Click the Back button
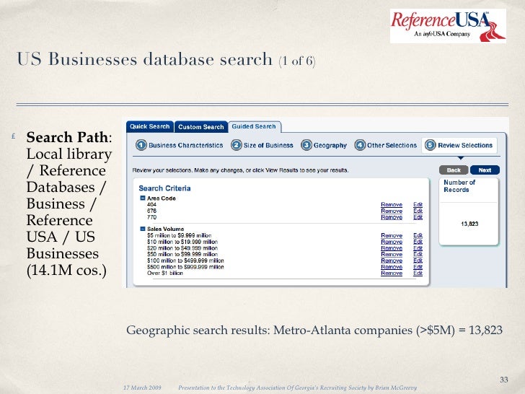This screenshot has width=525, height=394. tap(454, 170)
